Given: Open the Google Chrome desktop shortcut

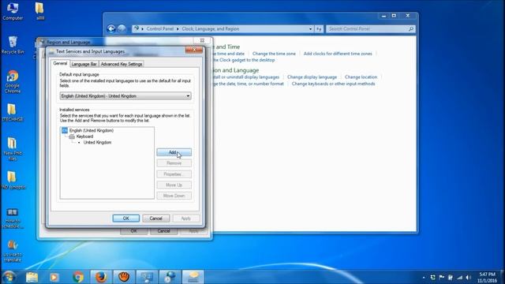Looking at the screenshot, I should [13, 82].
